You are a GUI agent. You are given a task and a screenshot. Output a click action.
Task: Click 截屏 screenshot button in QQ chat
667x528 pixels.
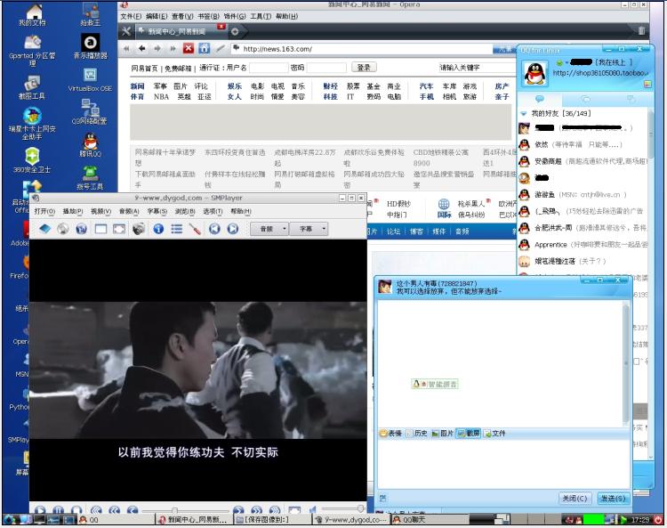(469, 433)
